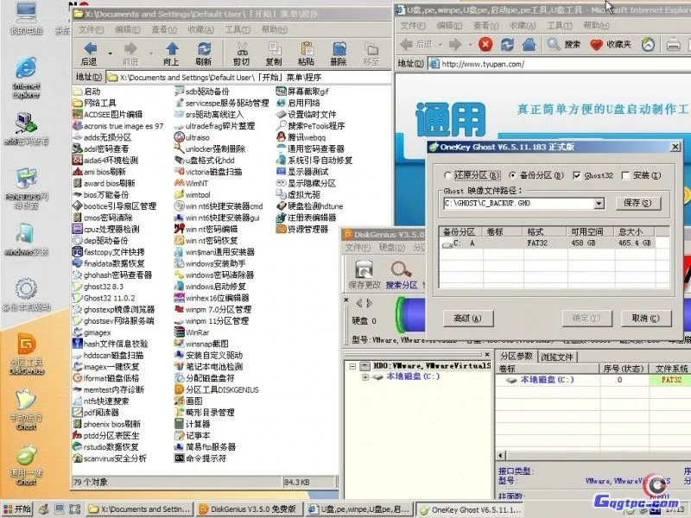Click the Stop red X icon in Internet Explorer
The height and width of the screenshot is (518, 691).
coord(485,46)
